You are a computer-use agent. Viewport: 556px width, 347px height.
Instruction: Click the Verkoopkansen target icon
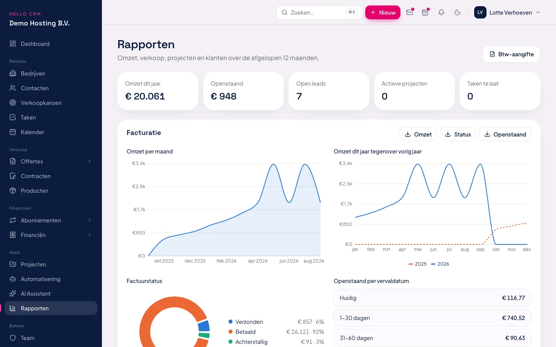[x=13, y=103]
